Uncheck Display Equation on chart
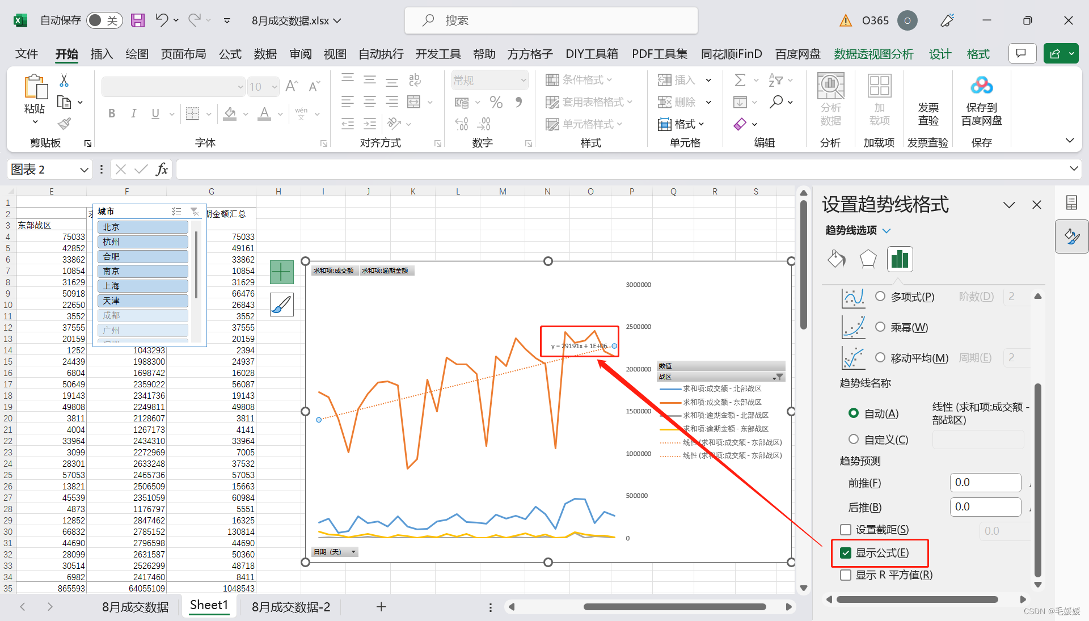This screenshot has height=621, width=1089. (846, 553)
